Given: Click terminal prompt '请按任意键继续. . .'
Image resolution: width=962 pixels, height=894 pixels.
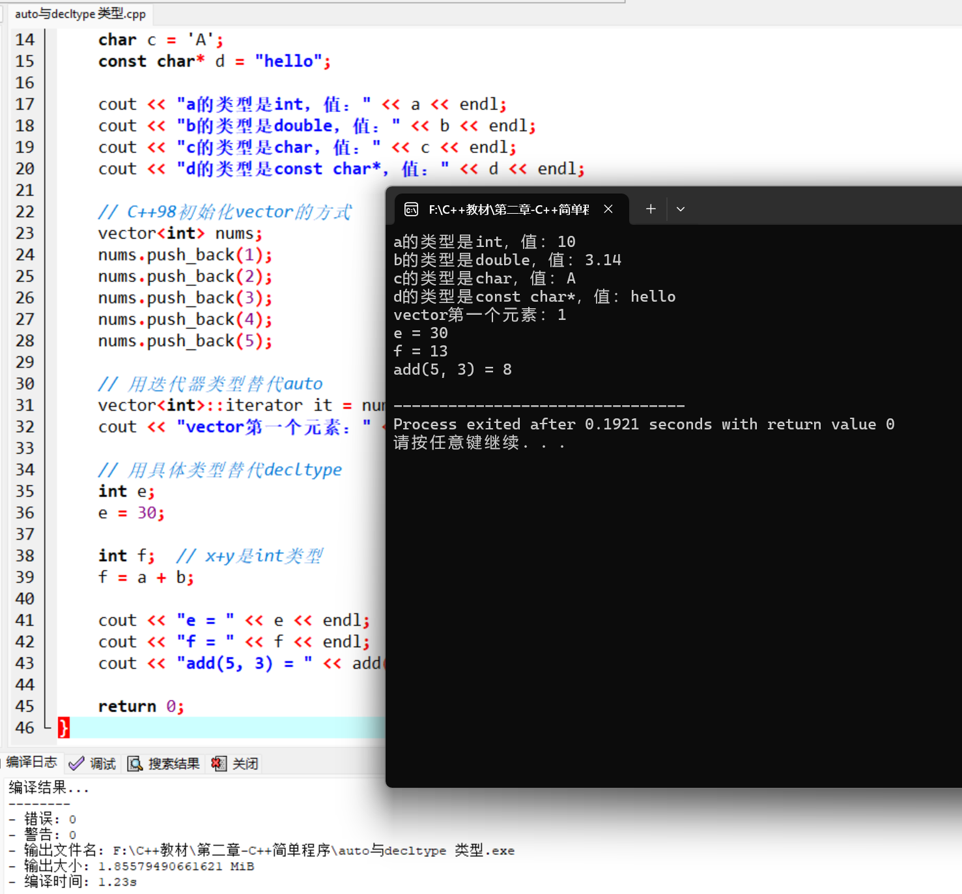Looking at the screenshot, I should coord(479,442).
